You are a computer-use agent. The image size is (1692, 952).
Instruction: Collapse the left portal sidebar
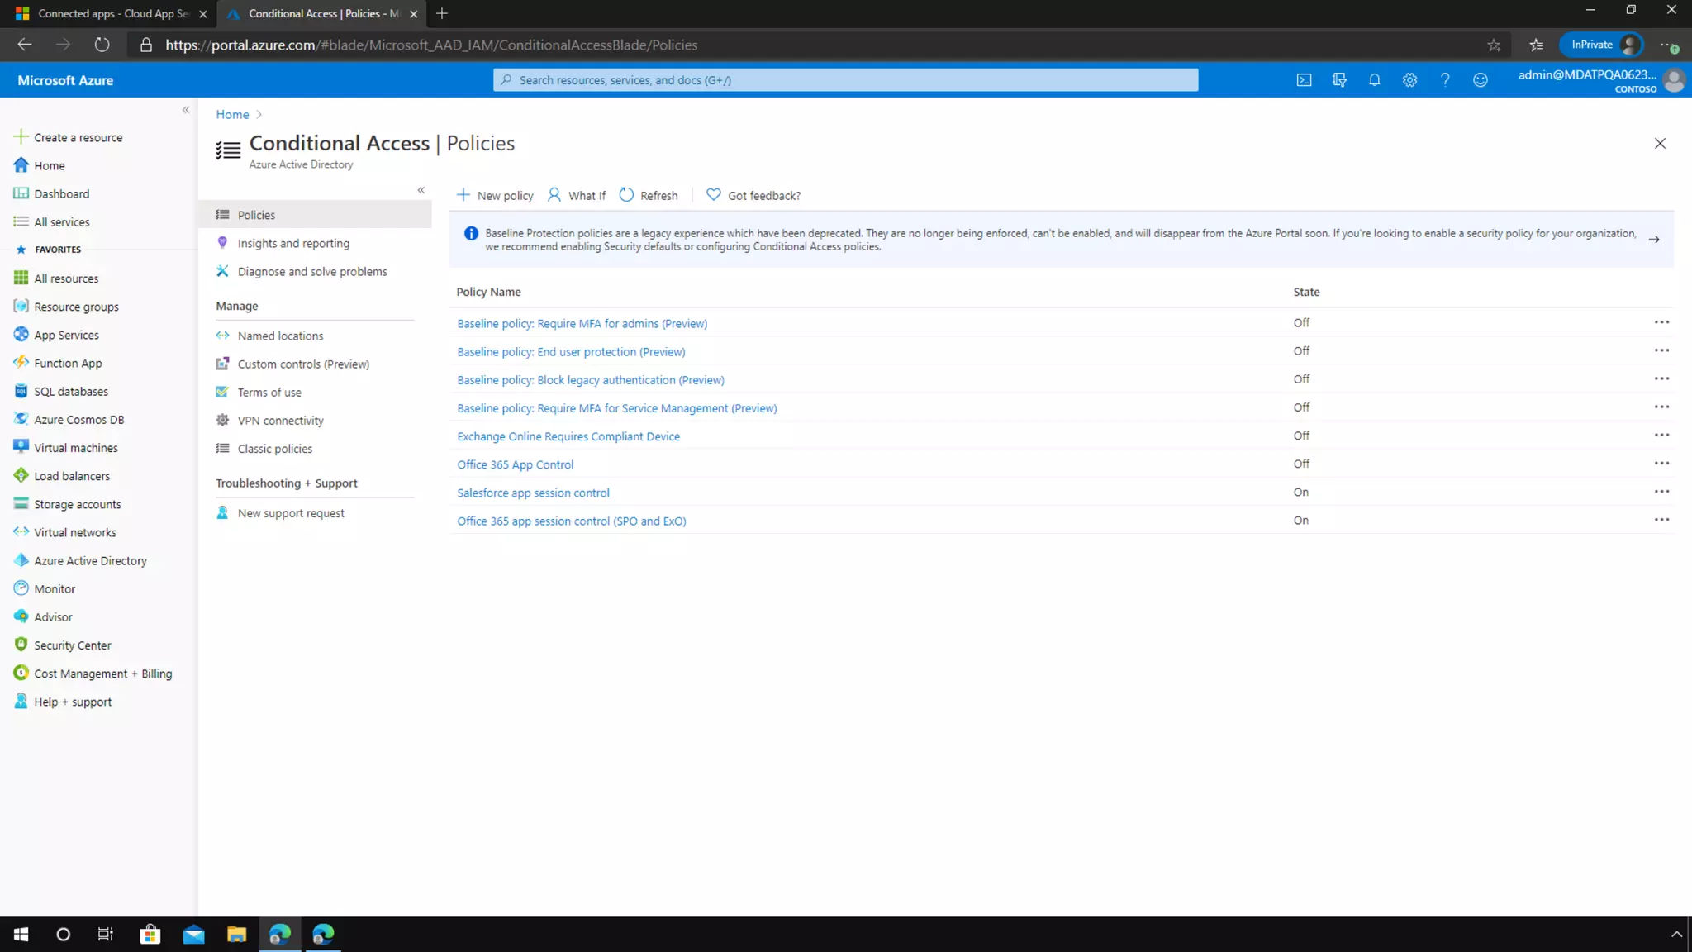pos(186,110)
